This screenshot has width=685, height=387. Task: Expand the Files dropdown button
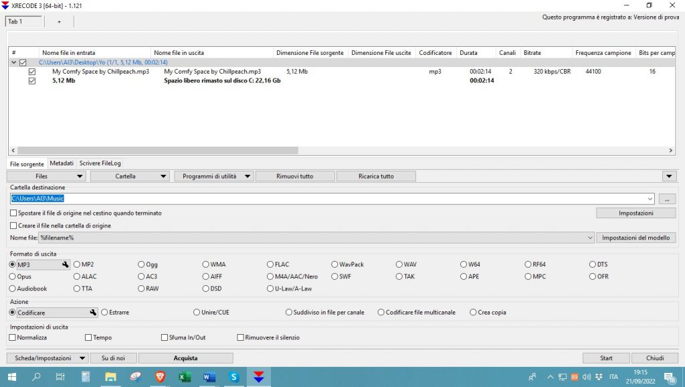click(x=47, y=176)
